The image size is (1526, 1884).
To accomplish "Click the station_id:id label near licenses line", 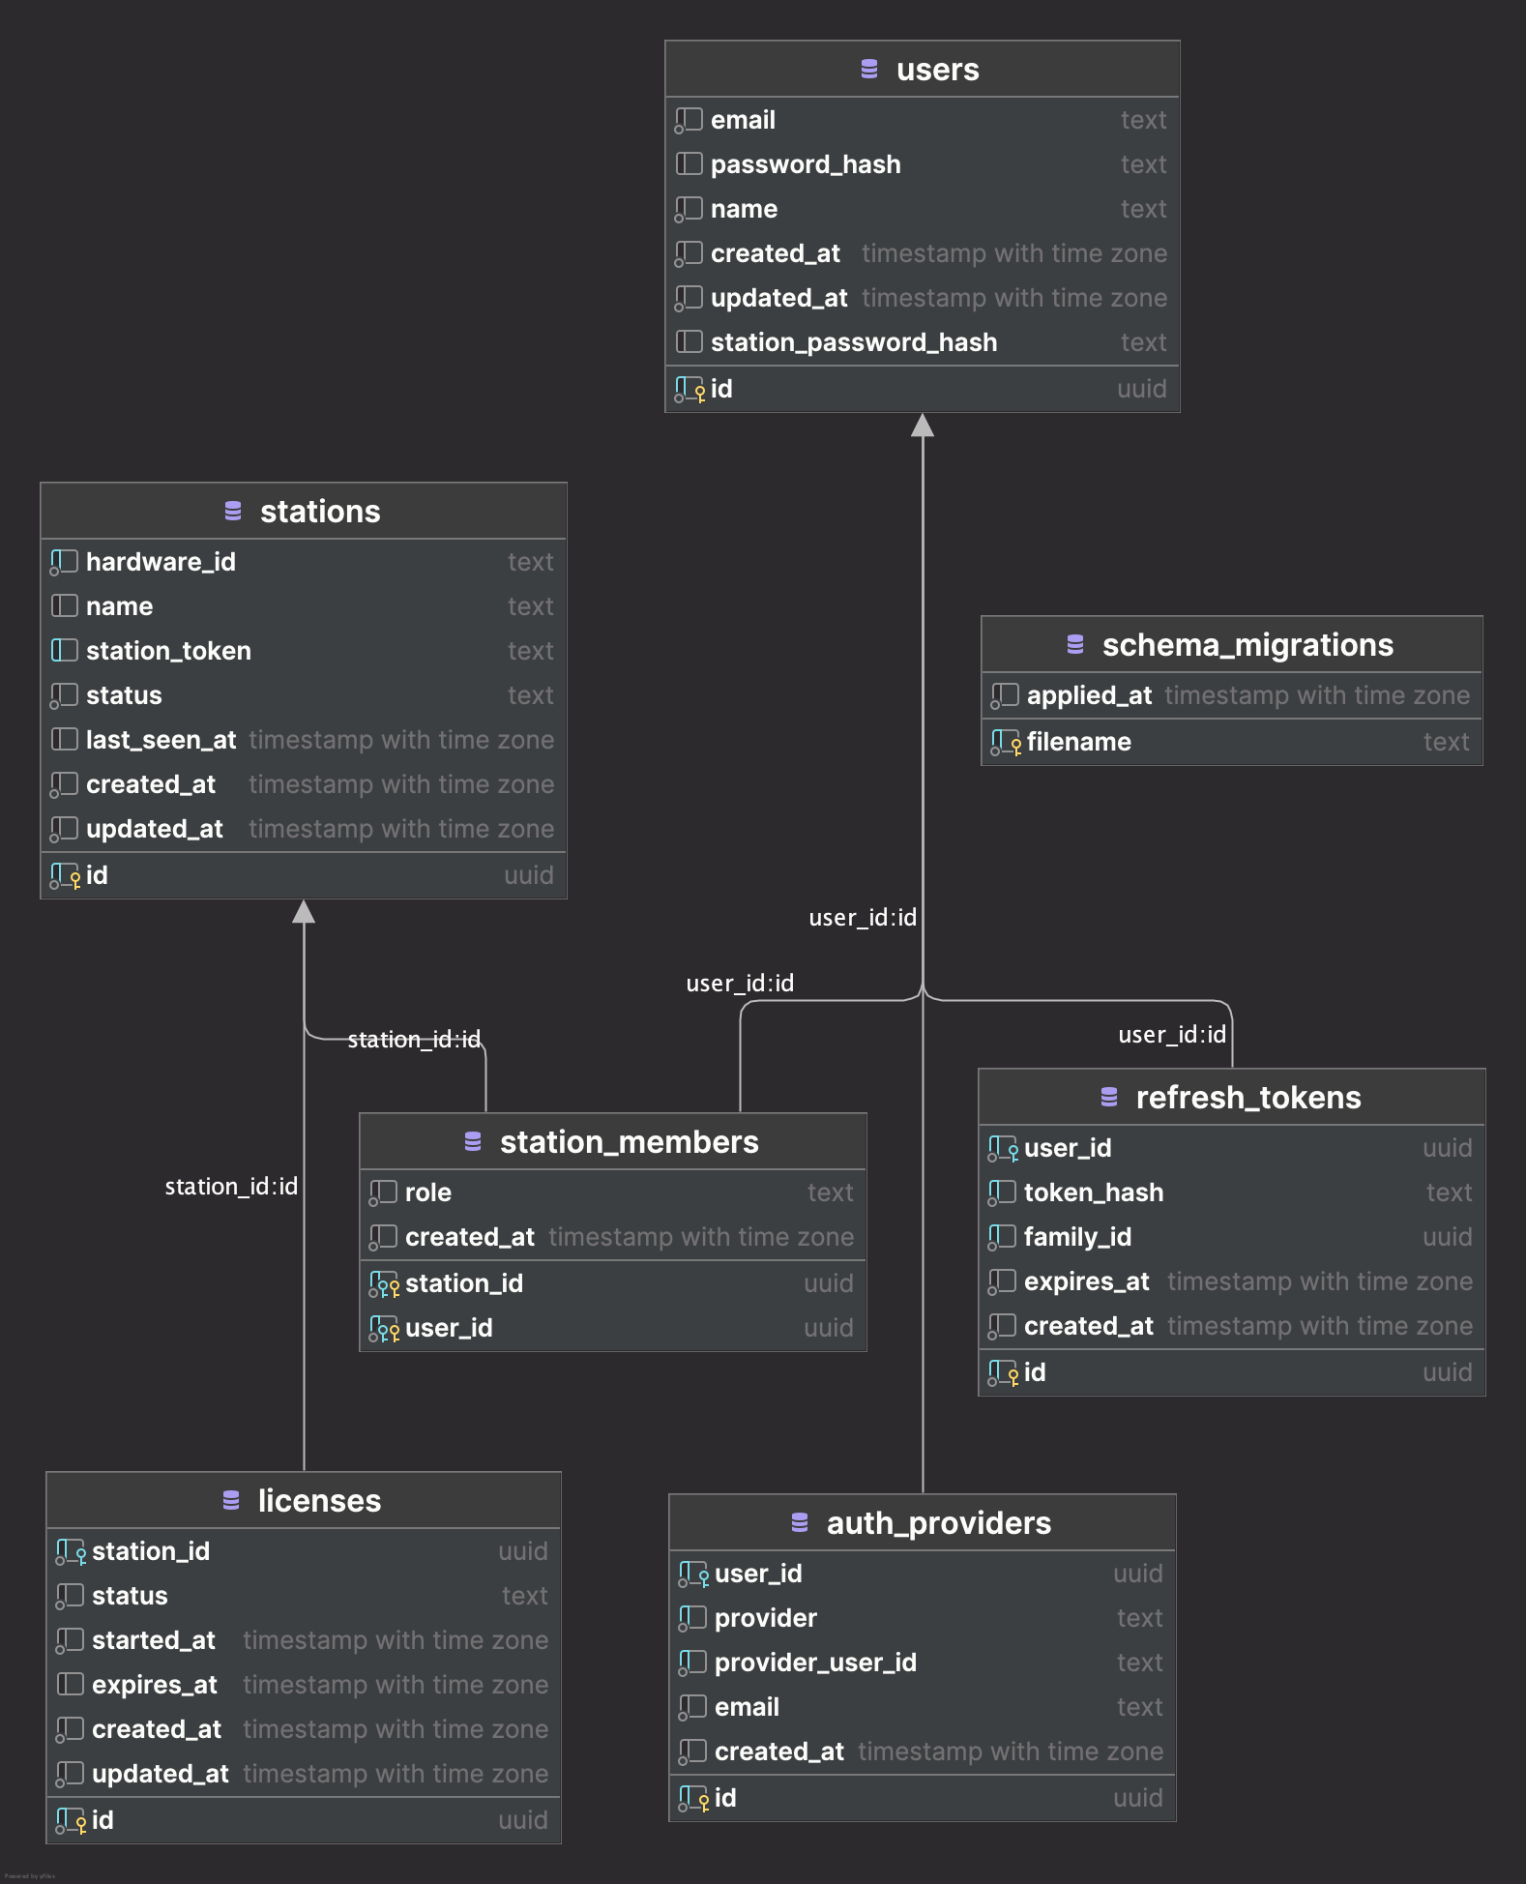I will [231, 1187].
